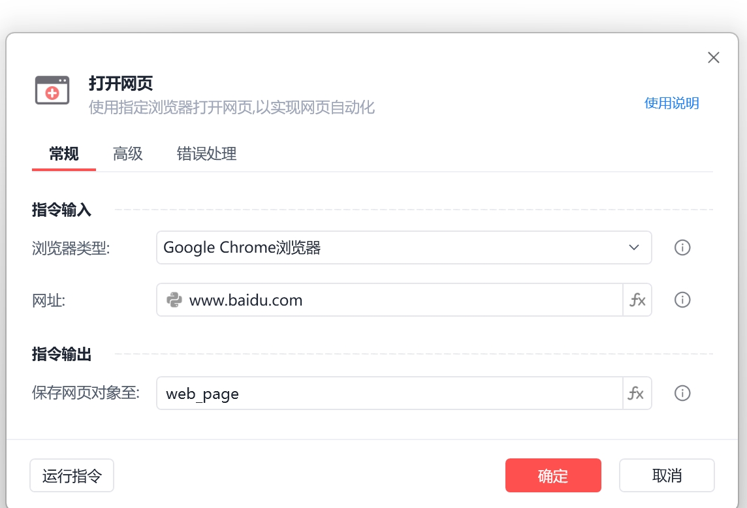Open the Google Chrome浏览器 browser type dropdown
Image resolution: width=747 pixels, height=508 pixels.
(392, 247)
